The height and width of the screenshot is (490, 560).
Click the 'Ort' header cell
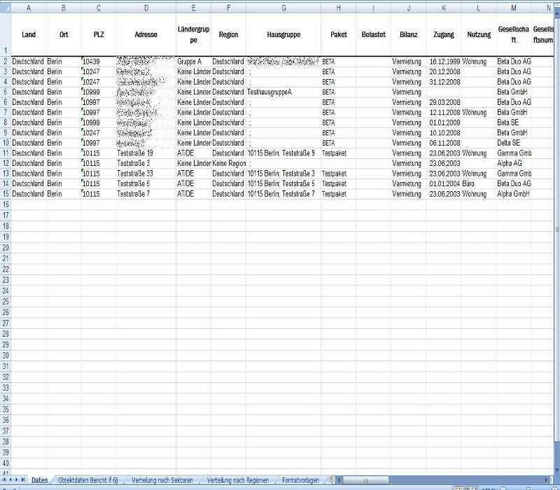pos(64,34)
